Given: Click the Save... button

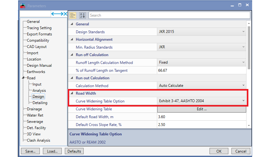Looking at the screenshot, I should (30, 151).
